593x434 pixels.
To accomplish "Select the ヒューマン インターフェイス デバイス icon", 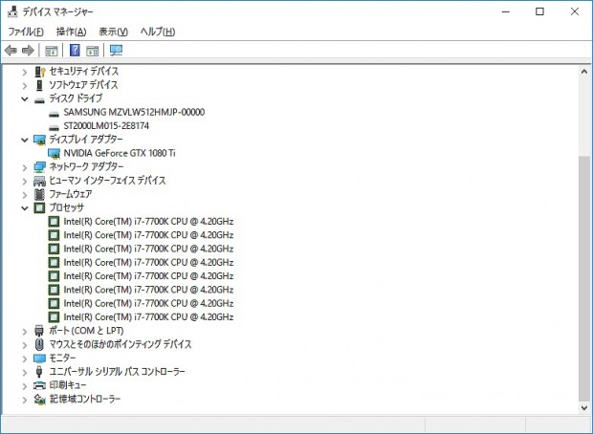I will coord(39,181).
